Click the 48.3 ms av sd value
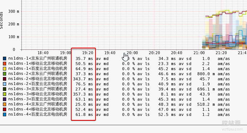Image resolution: width=247 pixels, height=133 pixels. pyautogui.click(x=167, y=104)
